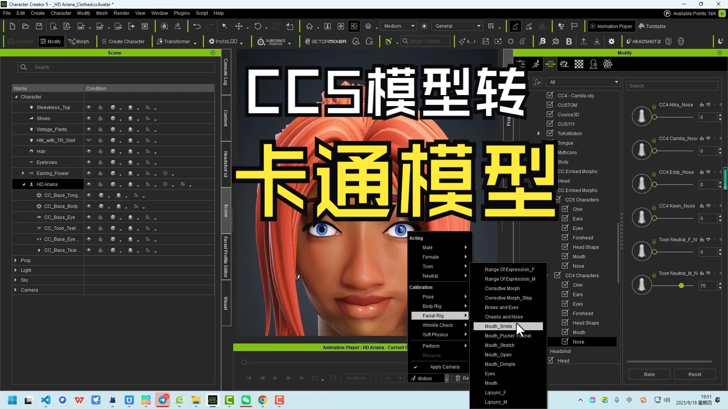
Task: Click the Home camera view icon
Action: coord(309,26)
